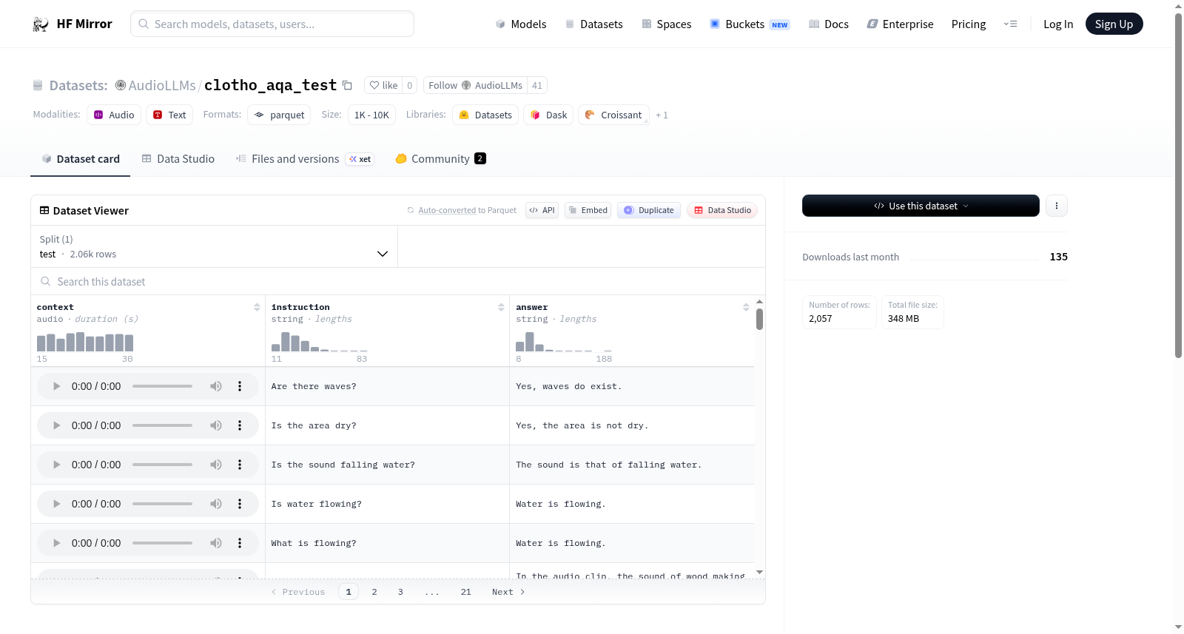Open Enterprise in top navigation
Image resolution: width=1184 pixels, height=634 pixels.
tap(900, 24)
